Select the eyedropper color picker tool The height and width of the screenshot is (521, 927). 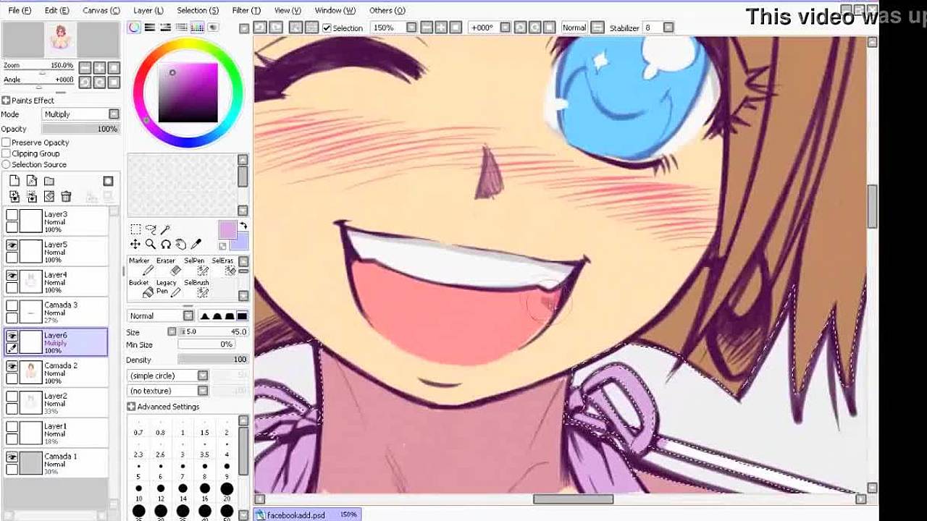click(196, 245)
